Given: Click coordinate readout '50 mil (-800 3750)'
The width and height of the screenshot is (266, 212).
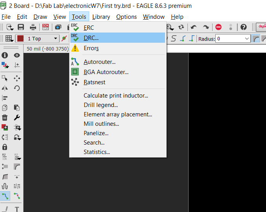Looking at the screenshot, I should tap(48, 49).
